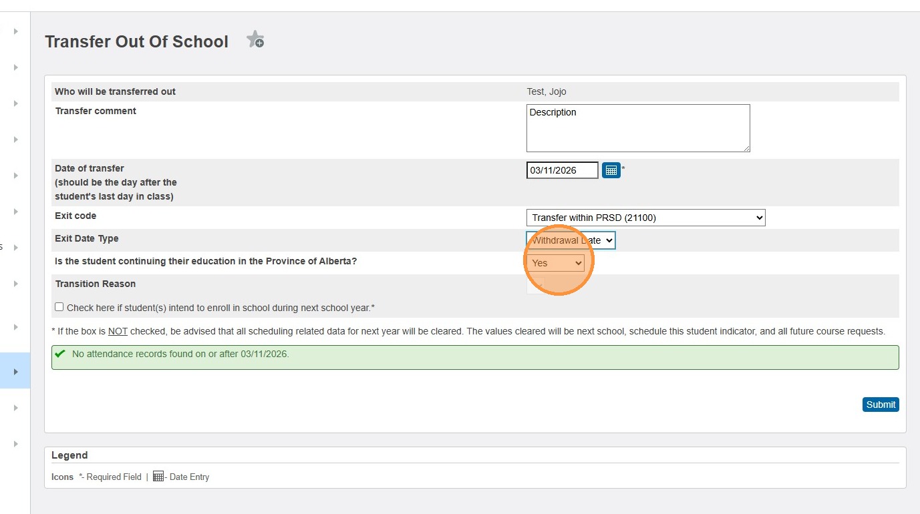Click the topmost sidebar arrow icon
Viewport: 920px width, 514px height.
click(16, 31)
